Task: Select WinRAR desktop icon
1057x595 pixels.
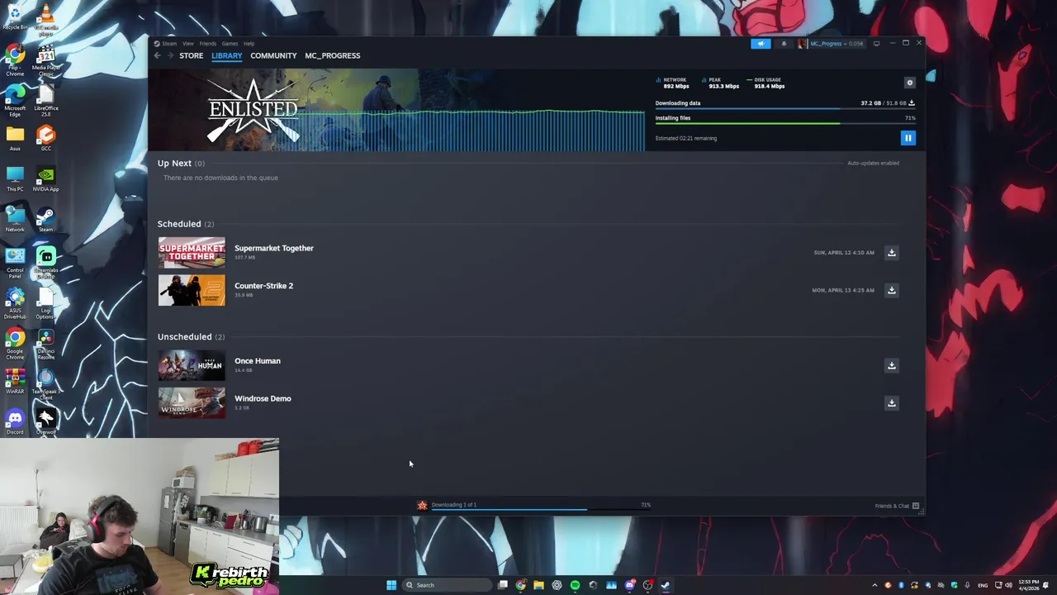Action: [x=15, y=381]
